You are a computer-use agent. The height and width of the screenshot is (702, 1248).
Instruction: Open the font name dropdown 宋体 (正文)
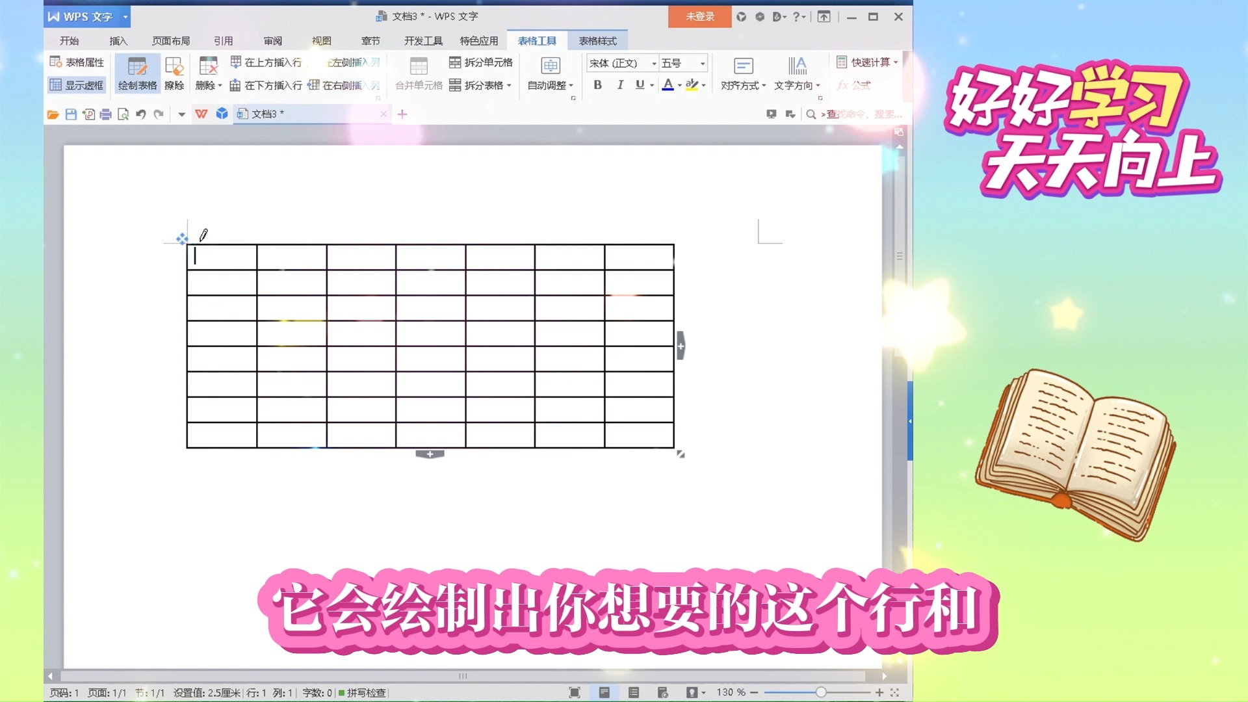click(x=654, y=63)
